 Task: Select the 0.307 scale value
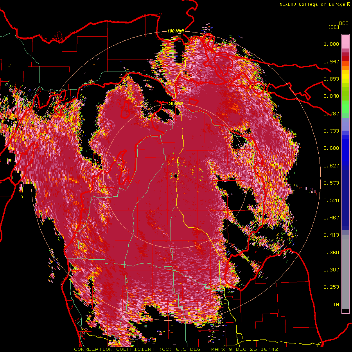pos(331,270)
